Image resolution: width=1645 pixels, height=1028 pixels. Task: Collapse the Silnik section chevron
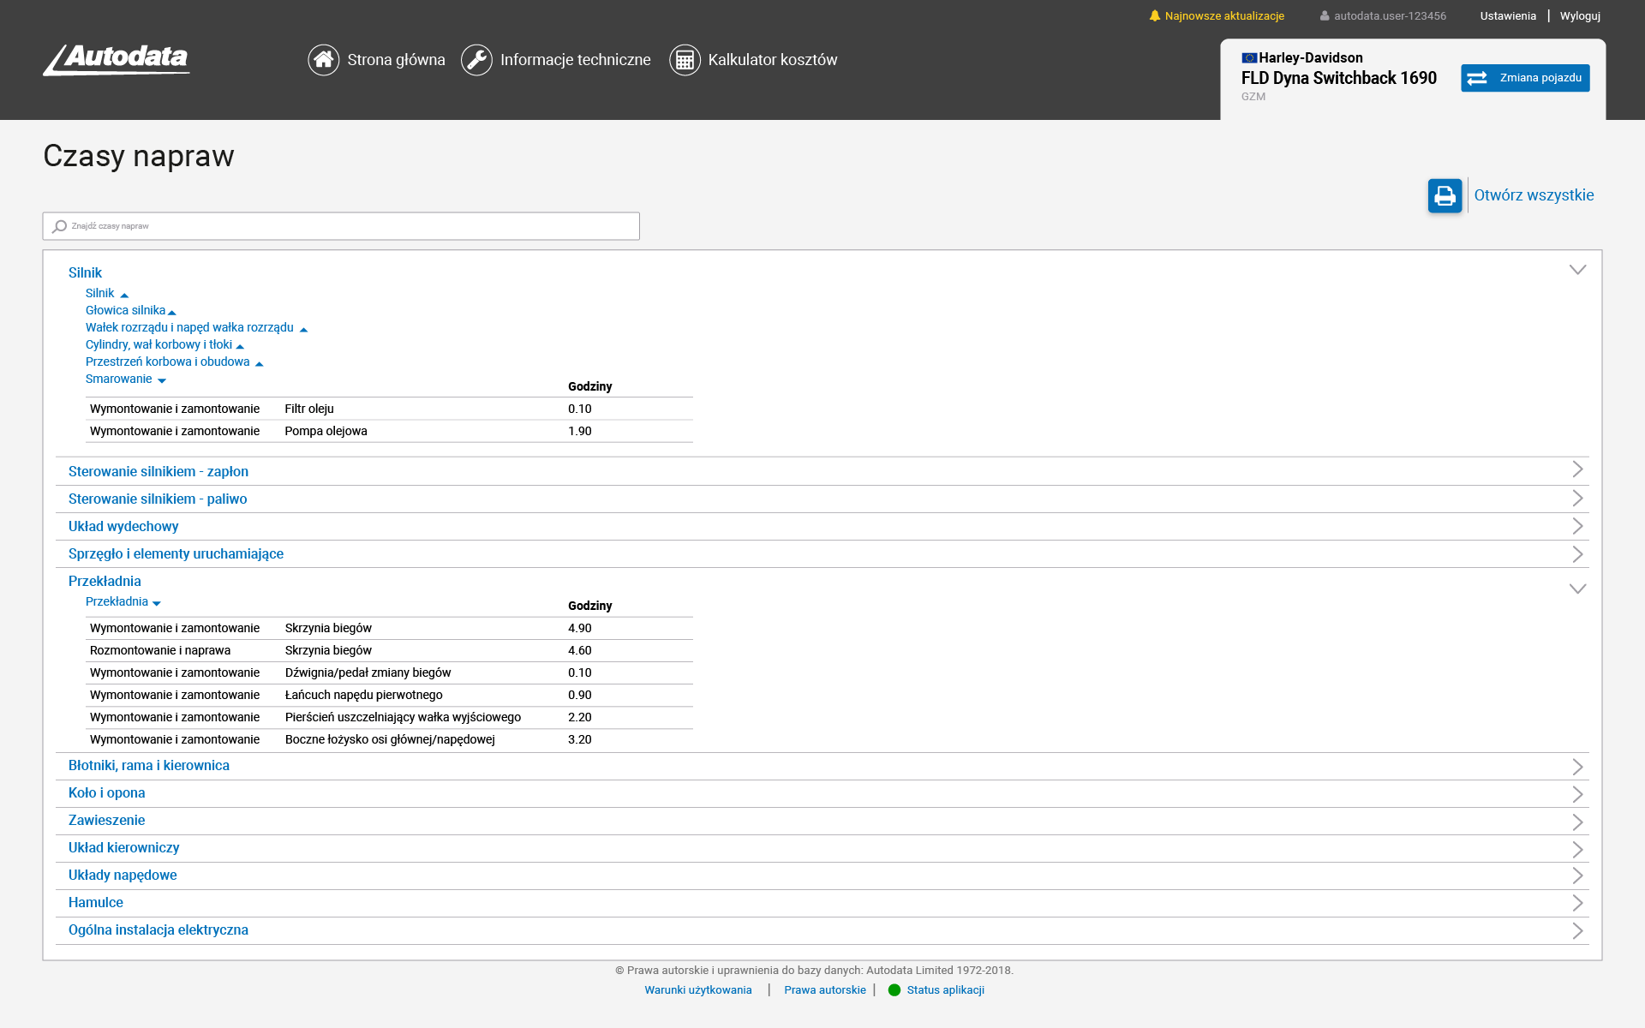[1577, 270]
